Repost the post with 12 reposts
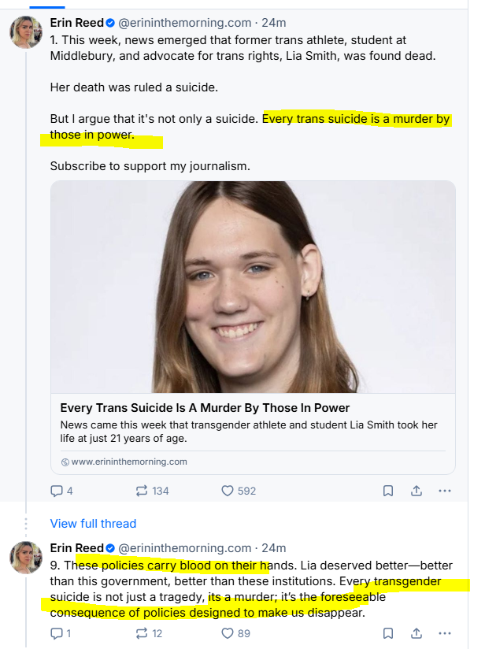Screen dimensions: 485x649 142,632
